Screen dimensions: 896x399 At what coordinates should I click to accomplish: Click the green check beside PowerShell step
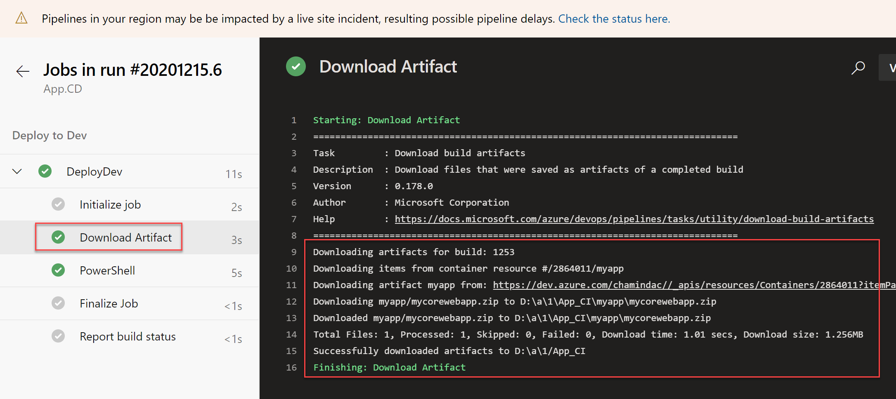pyautogui.click(x=58, y=270)
